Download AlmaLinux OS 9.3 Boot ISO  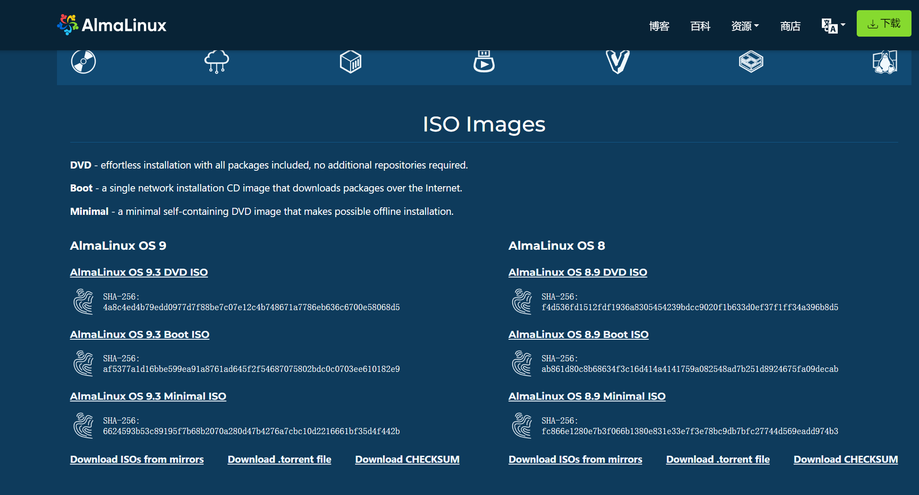coord(140,334)
